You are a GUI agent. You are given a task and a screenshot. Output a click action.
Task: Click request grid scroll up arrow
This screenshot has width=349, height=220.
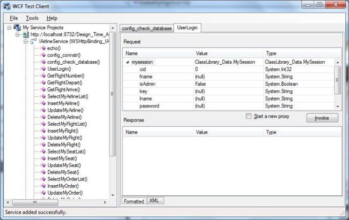338,63
